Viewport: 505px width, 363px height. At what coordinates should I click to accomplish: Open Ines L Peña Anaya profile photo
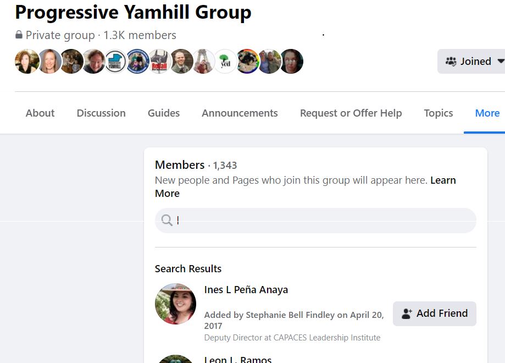point(175,304)
